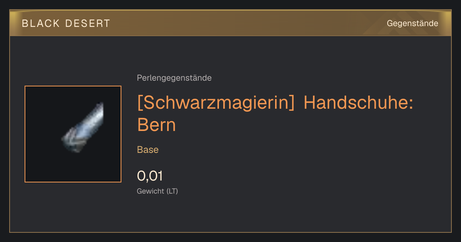The height and width of the screenshot is (242, 461).
Task: Select the Gegenstände header label
Action: [x=412, y=23]
